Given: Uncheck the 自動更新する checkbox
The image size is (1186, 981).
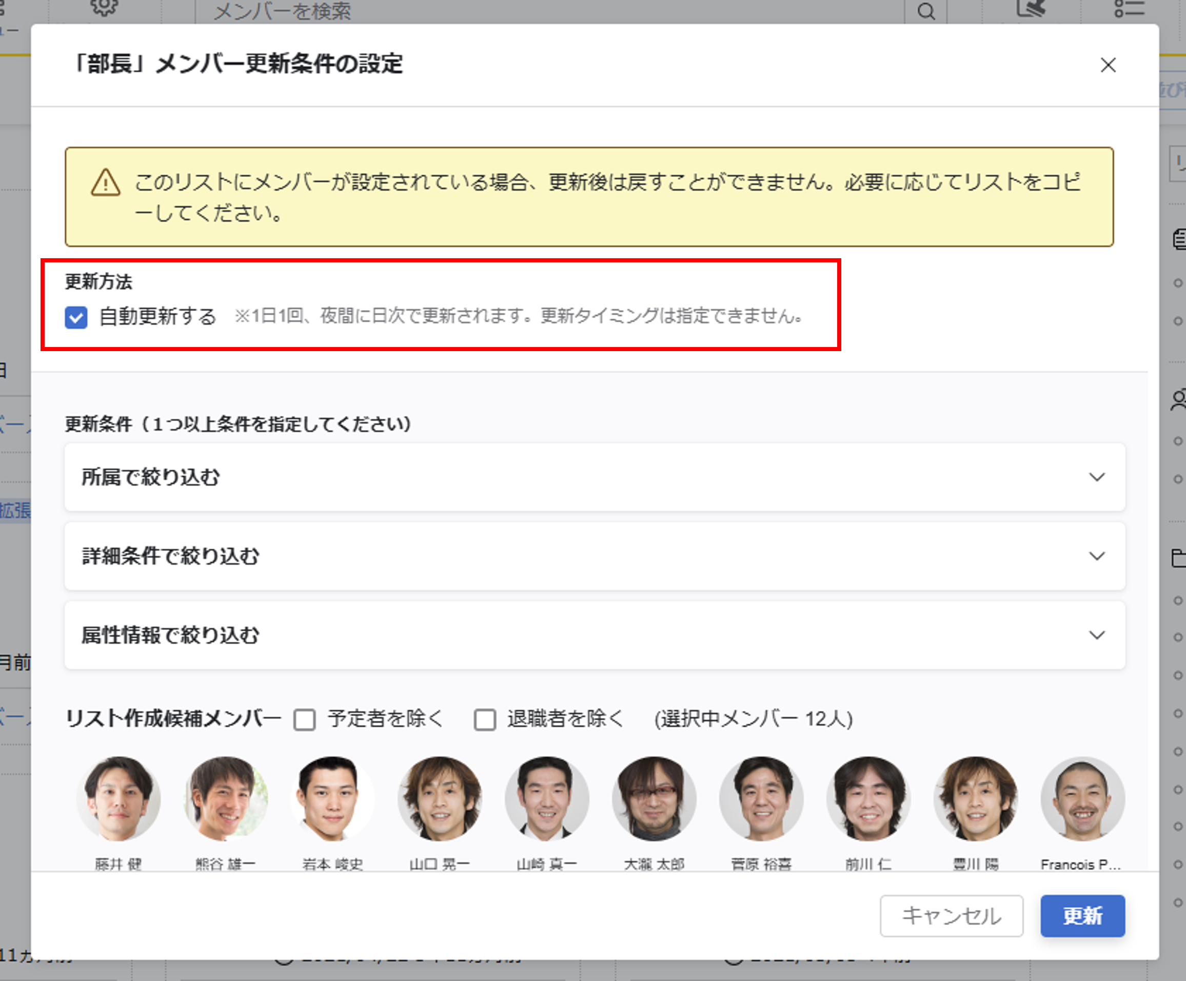Looking at the screenshot, I should (76, 317).
